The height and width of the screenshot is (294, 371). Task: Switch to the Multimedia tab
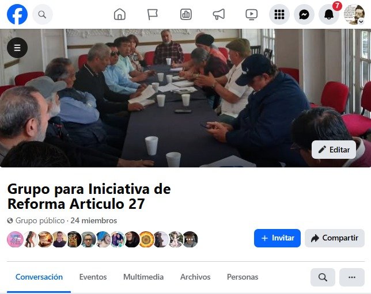pyautogui.click(x=143, y=277)
